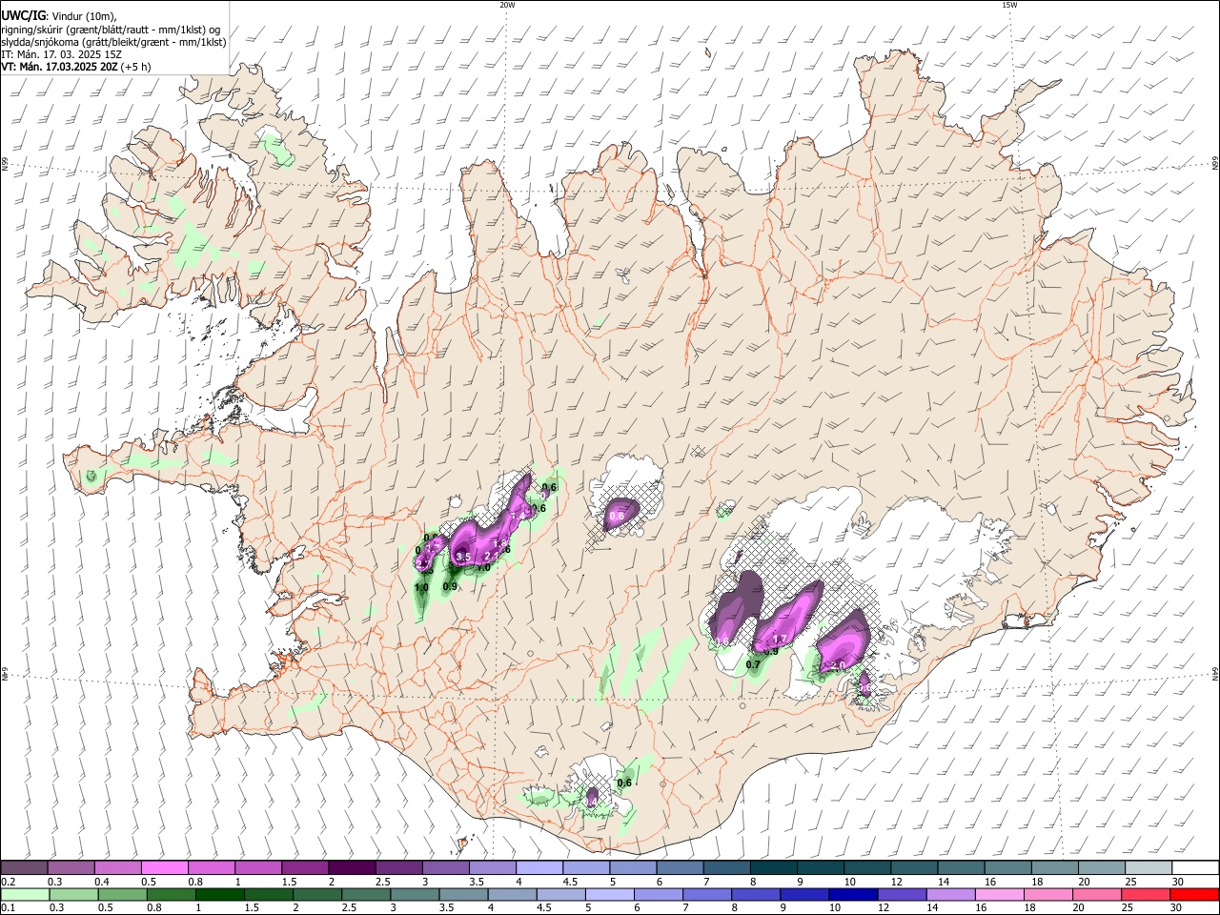
Task: Select the red-pink 25–30 swatch in the lower legend
Action: point(1147,894)
